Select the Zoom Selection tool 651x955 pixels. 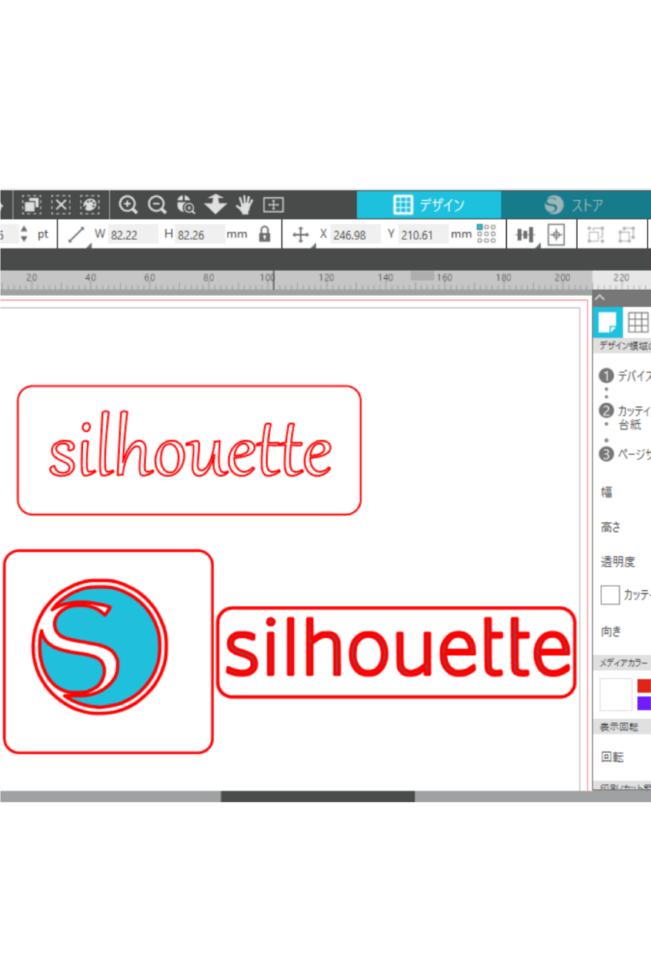(x=185, y=205)
